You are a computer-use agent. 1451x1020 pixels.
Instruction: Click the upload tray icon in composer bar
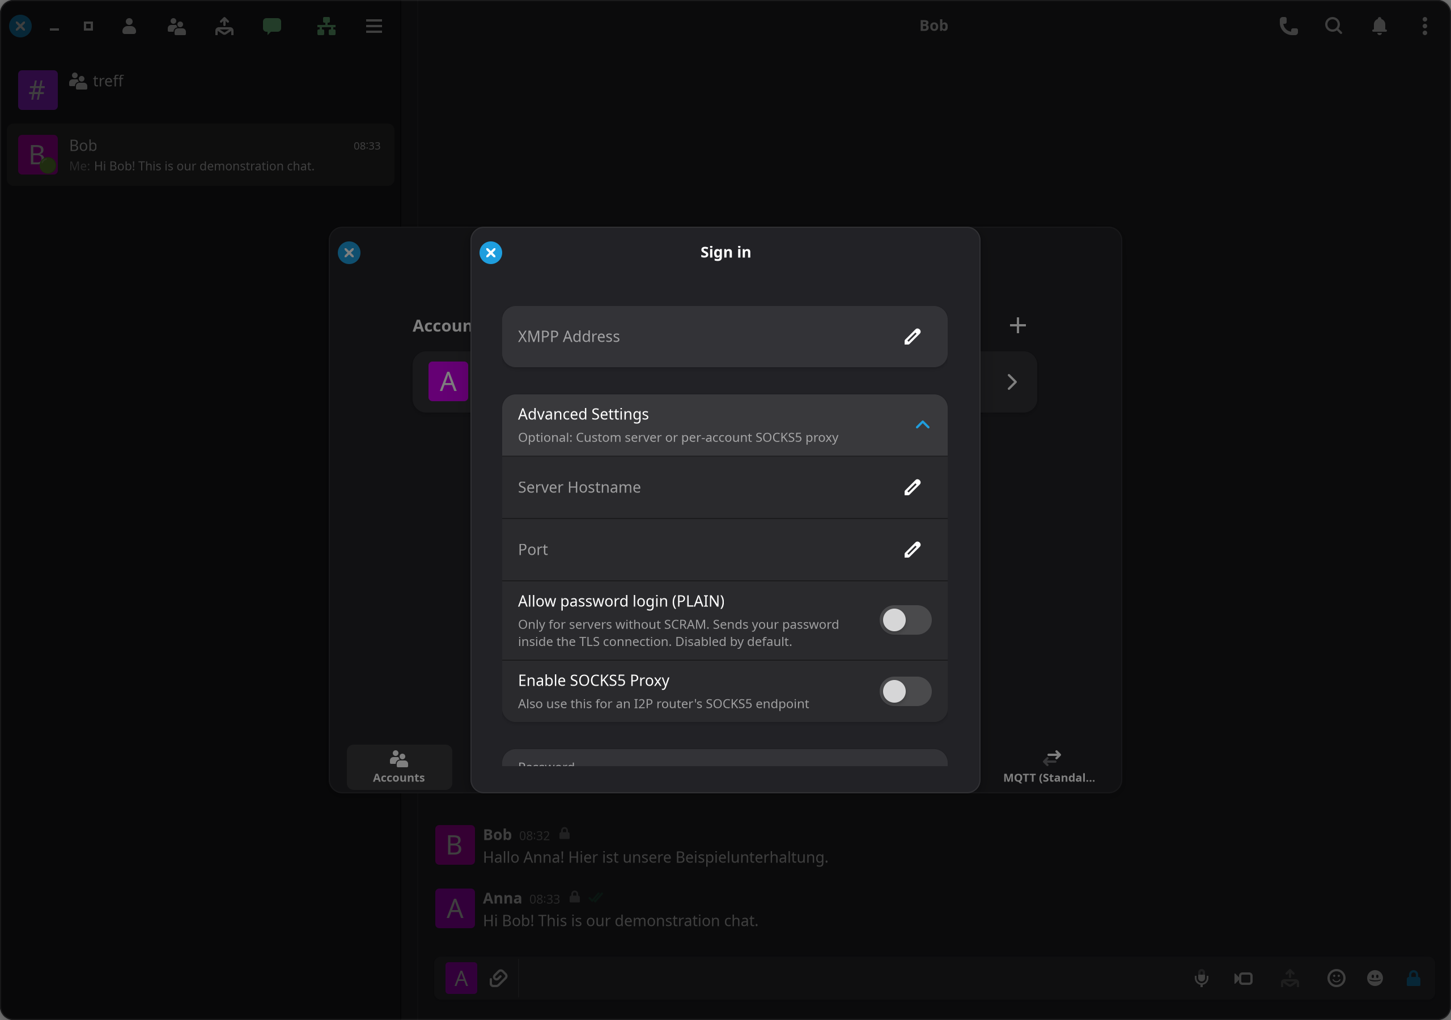pos(1290,978)
